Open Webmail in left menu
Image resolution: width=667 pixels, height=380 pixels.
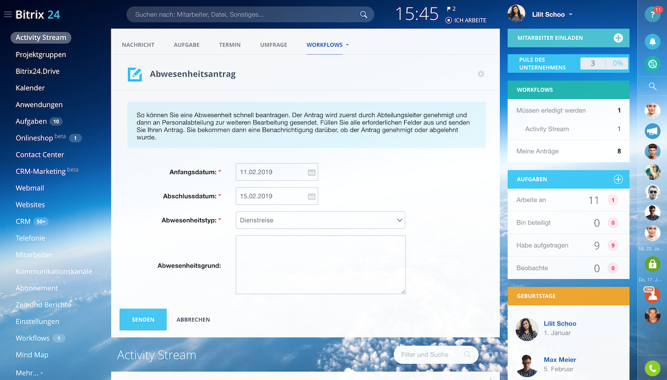[x=30, y=188]
